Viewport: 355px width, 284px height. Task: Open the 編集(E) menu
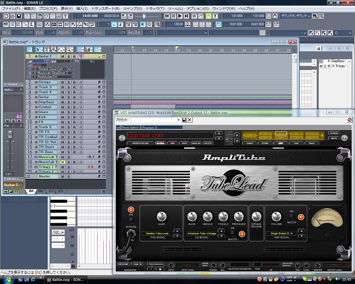coord(29,8)
